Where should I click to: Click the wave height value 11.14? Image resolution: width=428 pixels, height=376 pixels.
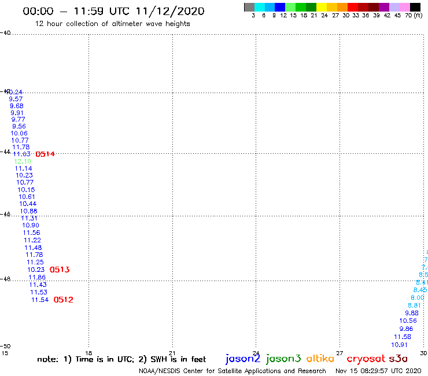click(x=24, y=168)
